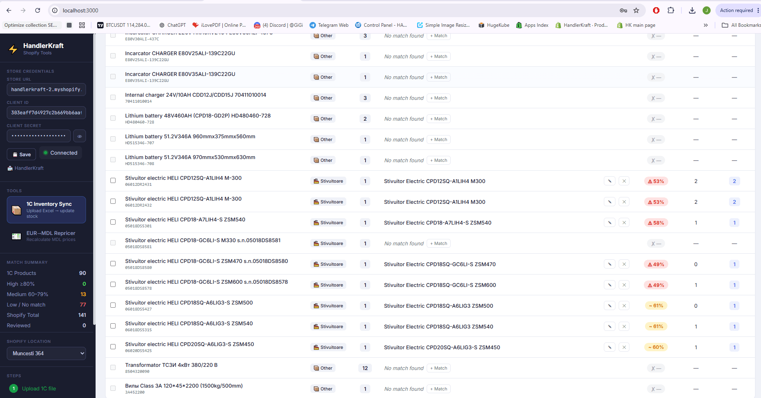Edit match for CPD18SQ-A6LIG3-S ZSM500 row

(x=609, y=306)
